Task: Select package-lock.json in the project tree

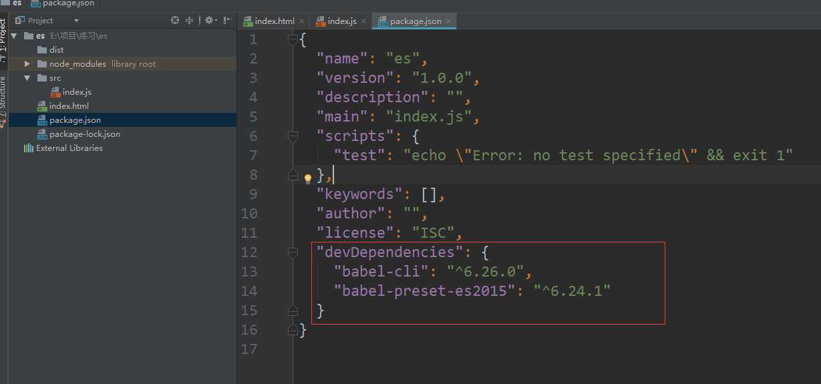Action: point(84,134)
